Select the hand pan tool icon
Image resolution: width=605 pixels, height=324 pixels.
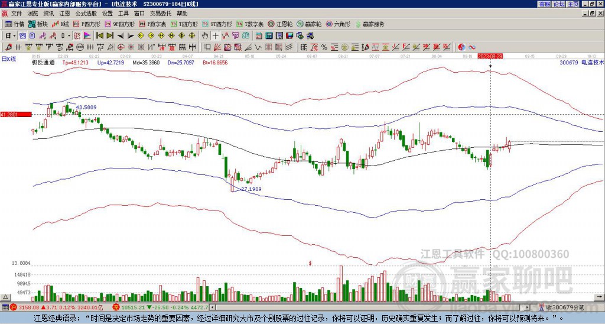tap(205, 36)
